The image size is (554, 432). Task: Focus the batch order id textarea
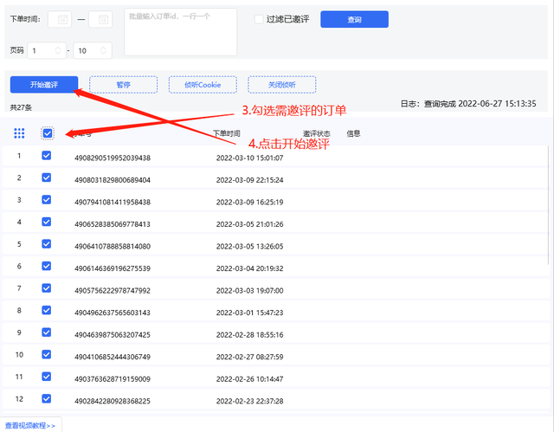coord(181,32)
